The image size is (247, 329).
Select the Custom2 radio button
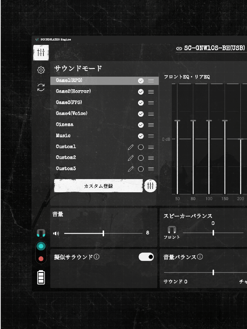(141, 158)
